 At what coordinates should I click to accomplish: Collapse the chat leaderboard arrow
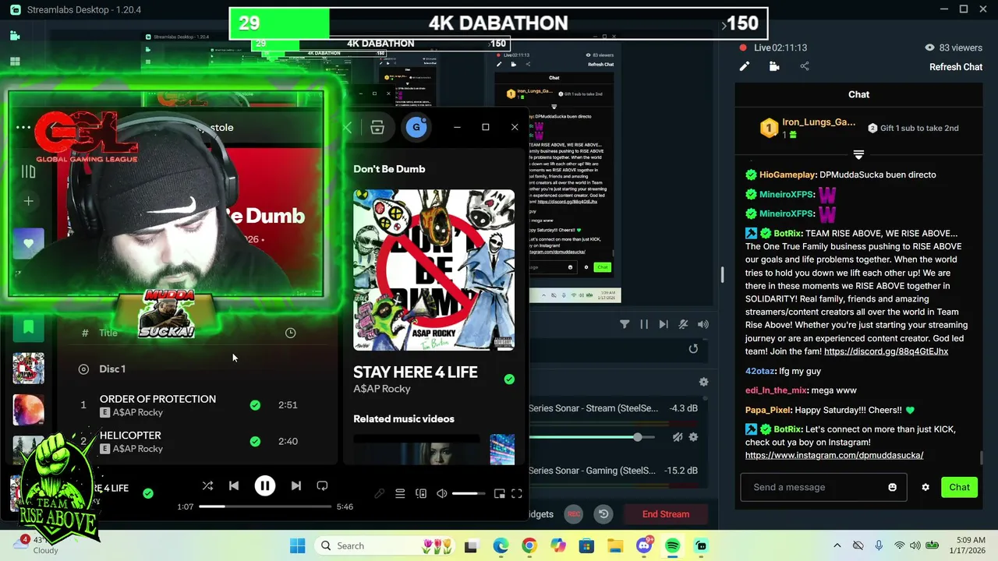pyautogui.click(x=858, y=154)
